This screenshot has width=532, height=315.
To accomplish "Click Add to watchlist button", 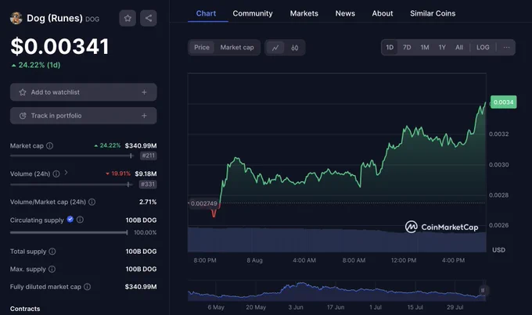I will coord(84,92).
